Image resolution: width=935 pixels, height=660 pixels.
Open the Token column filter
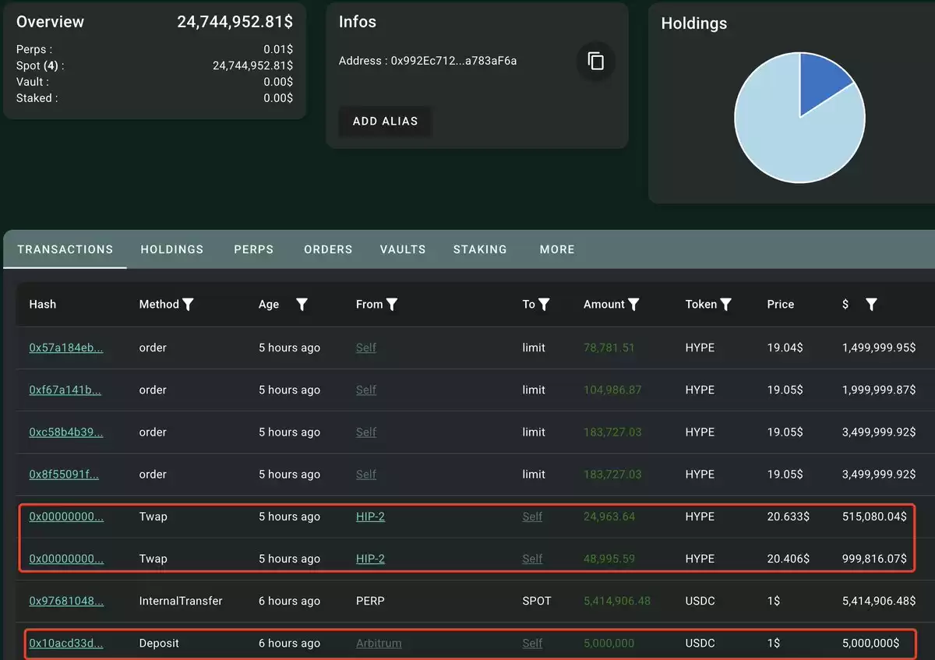tap(725, 305)
